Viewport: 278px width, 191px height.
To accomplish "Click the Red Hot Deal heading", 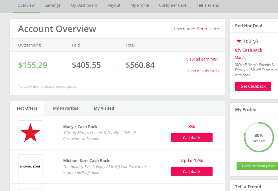I will pos(249,26).
